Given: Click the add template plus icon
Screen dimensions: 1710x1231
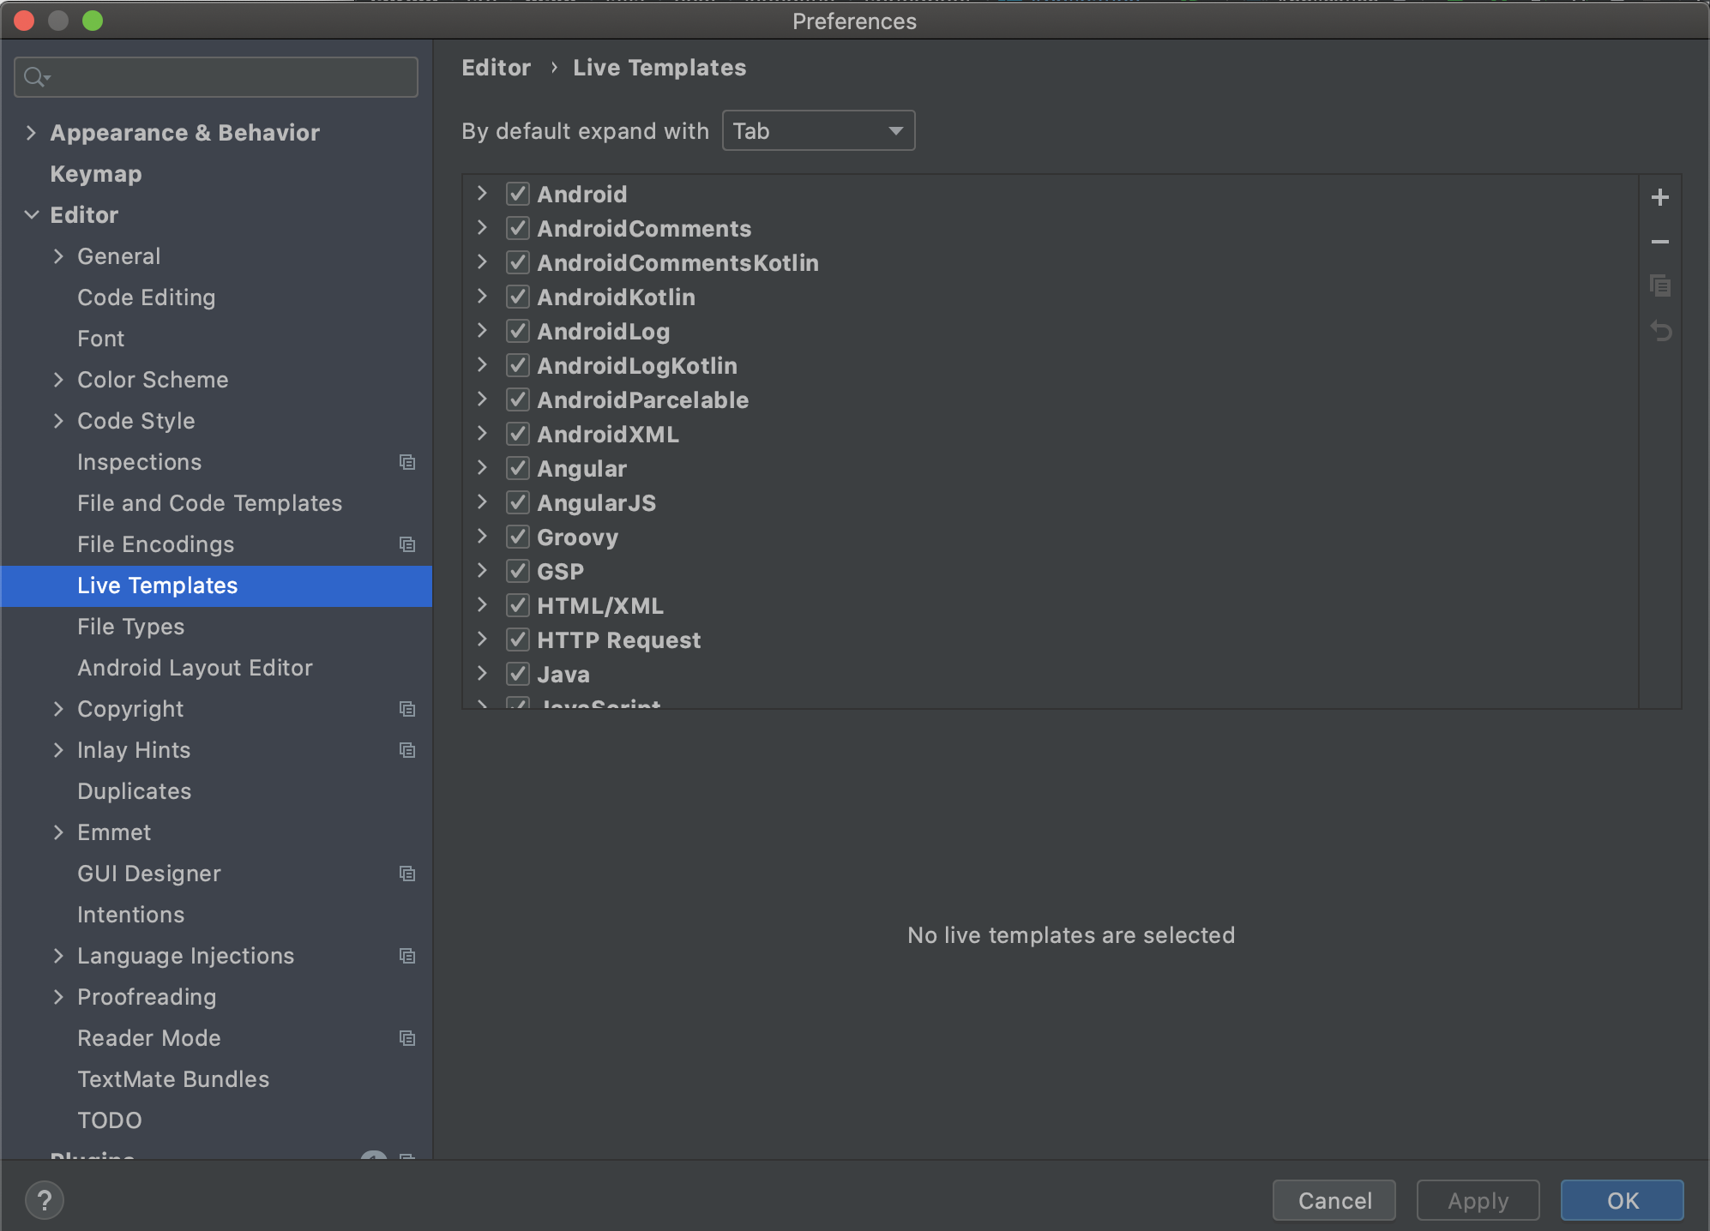Looking at the screenshot, I should pos(1660,197).
